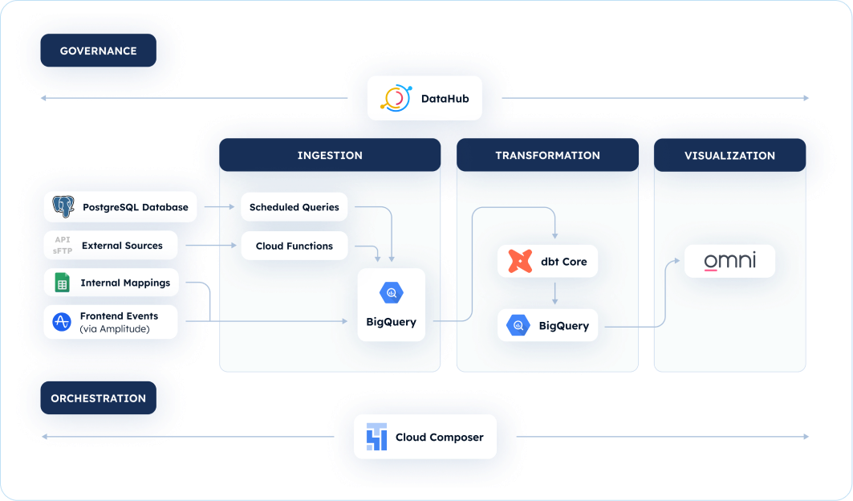Open the Cloud Functions box
Screen dimensions: 853x501
[x=294, y=246]
